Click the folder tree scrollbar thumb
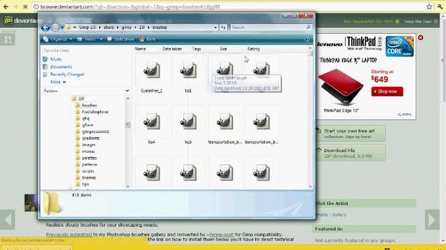This screenshot has height=250, width=446. tap(128, 125)
